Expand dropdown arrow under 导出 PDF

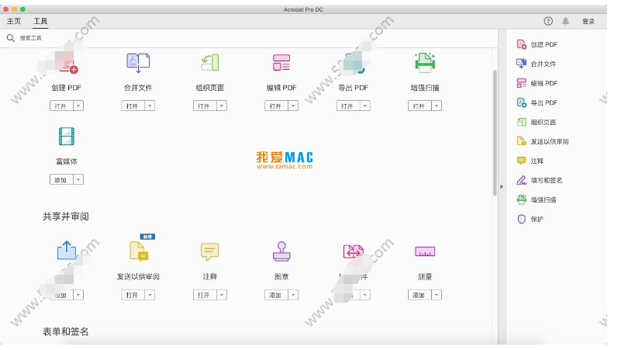point(365,106)
